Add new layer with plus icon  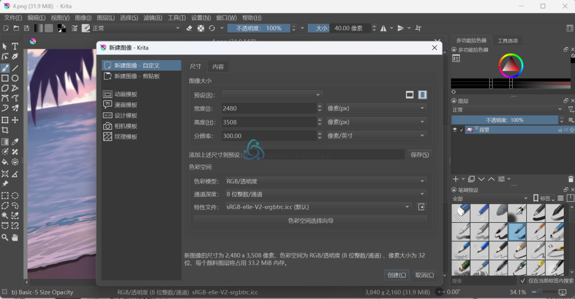(455, 179)
